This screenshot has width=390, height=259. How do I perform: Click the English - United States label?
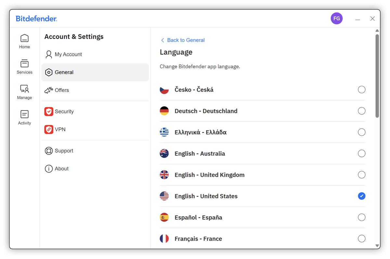pos(206,196)
